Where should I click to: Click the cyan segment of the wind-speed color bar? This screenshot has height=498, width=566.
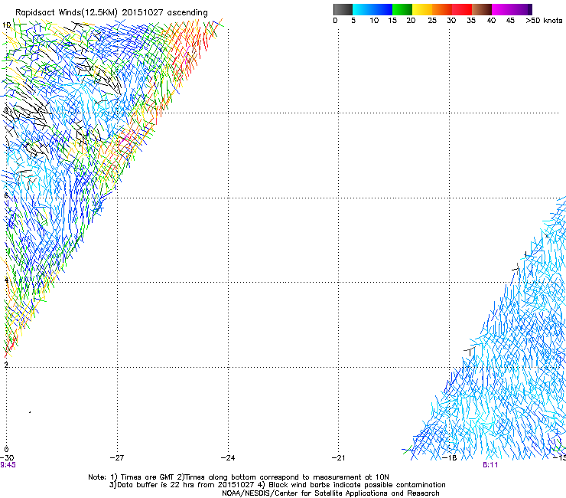(x=363, y=9)
